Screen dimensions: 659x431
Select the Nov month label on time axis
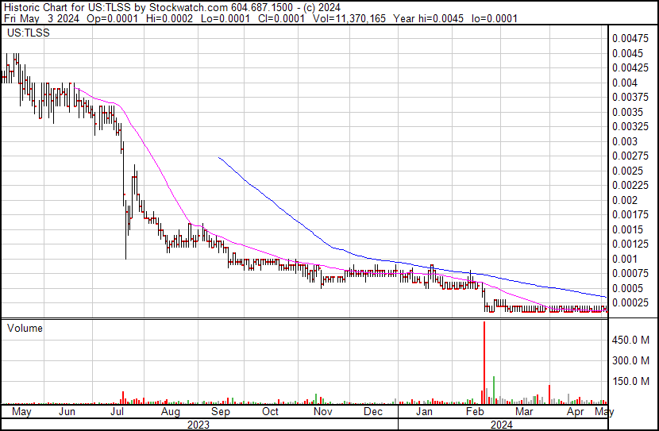point(321,413)
